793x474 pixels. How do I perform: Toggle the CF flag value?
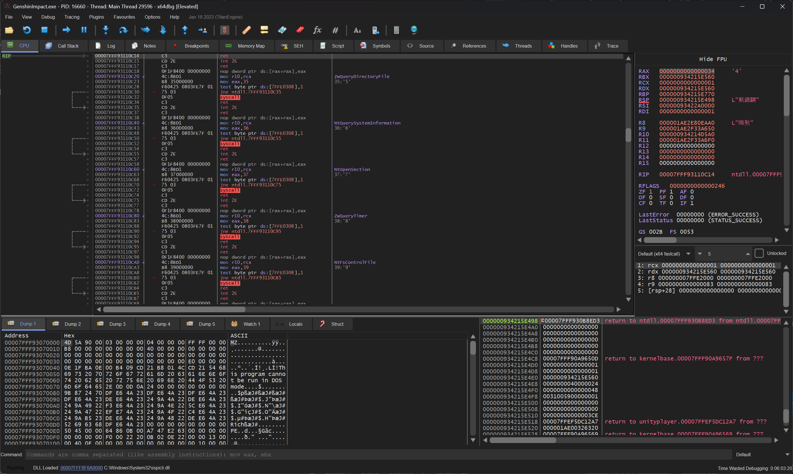(651, 203)
